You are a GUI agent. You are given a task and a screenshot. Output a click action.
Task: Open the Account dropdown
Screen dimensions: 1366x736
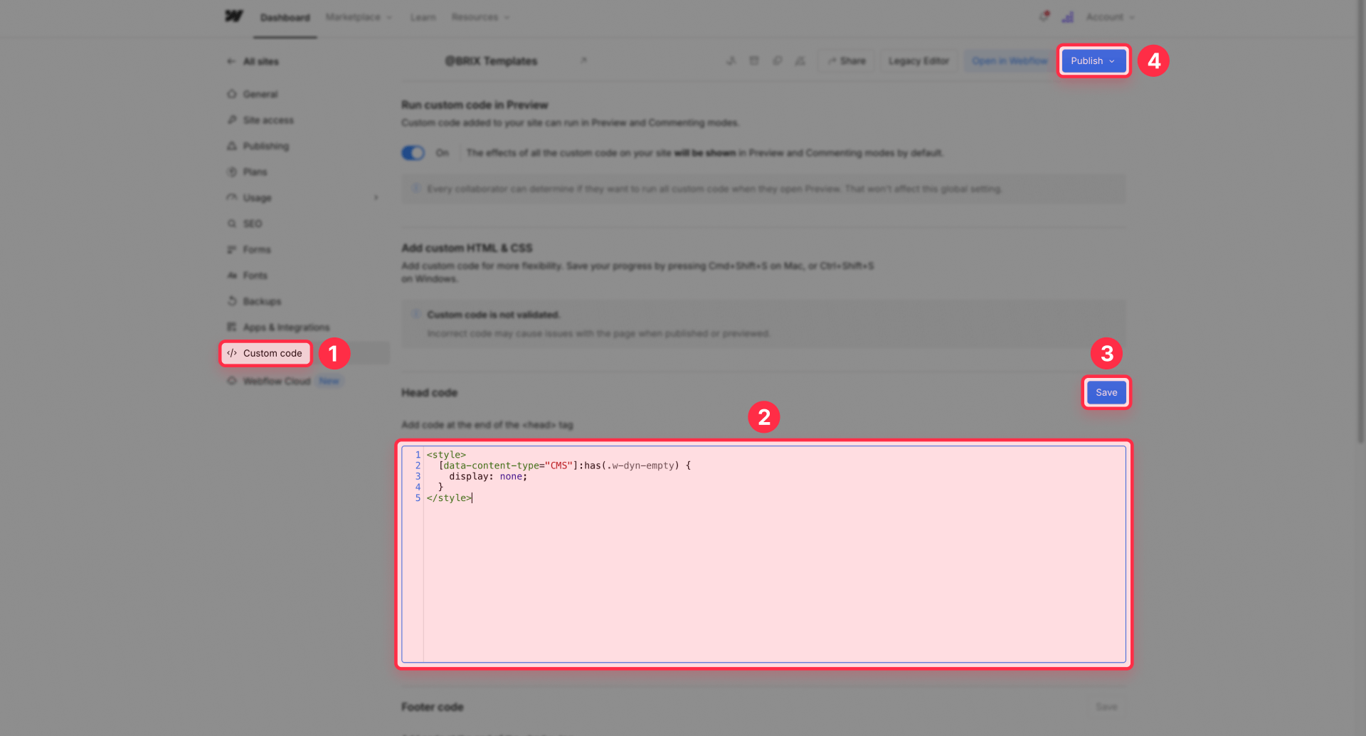1110,17
